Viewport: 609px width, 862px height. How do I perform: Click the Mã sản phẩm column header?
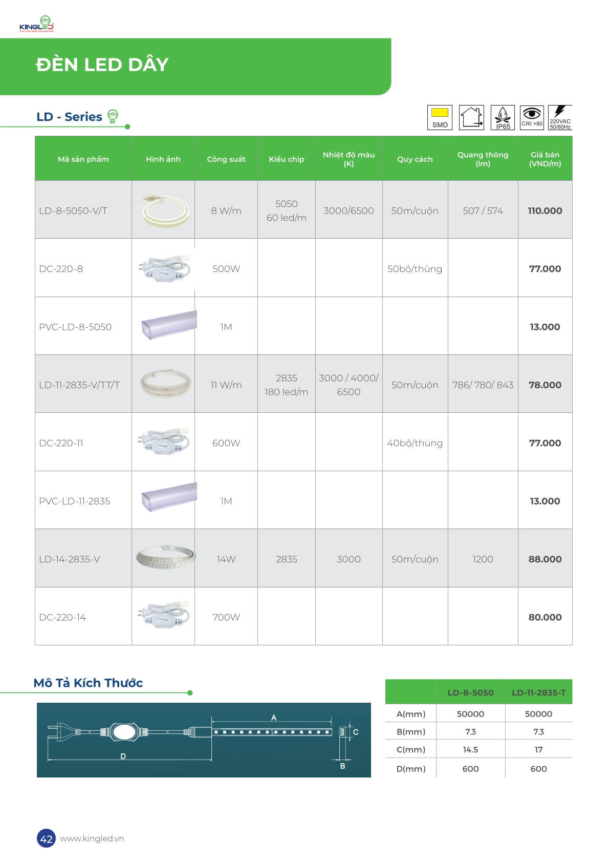[x=83, y=159]
